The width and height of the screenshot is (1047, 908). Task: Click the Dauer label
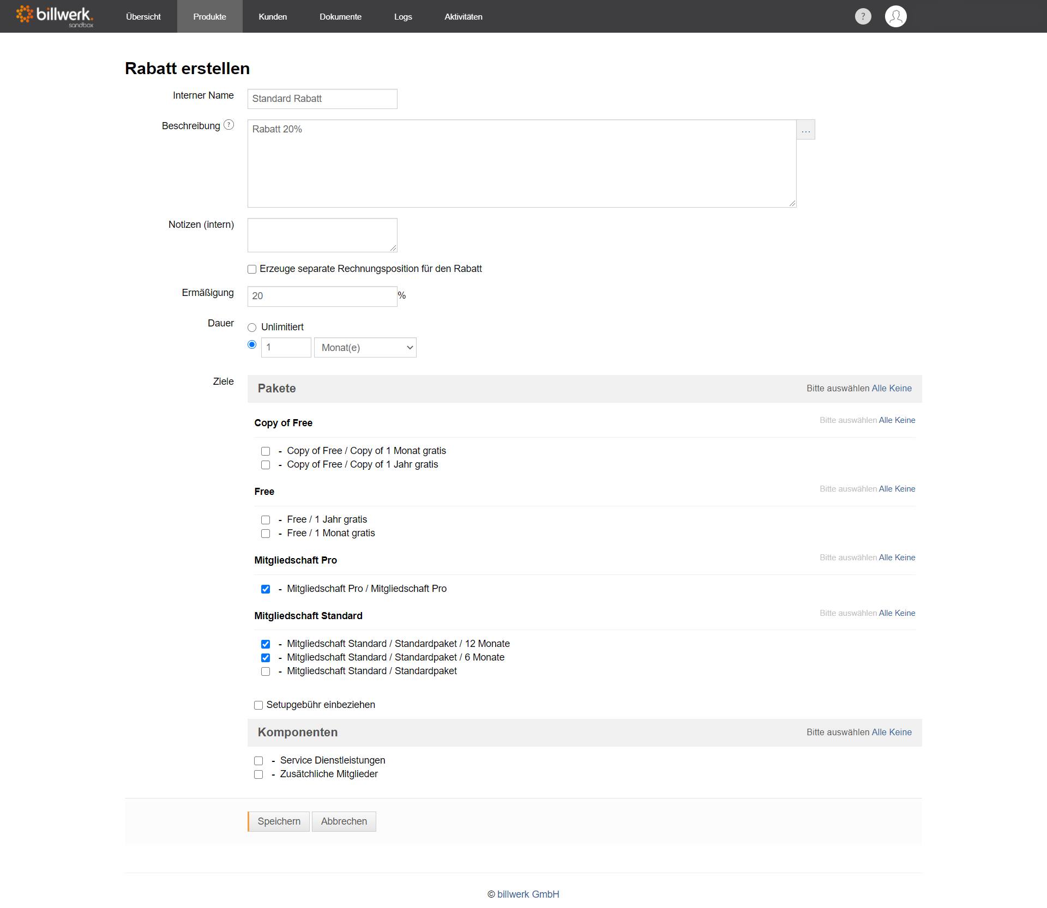pos(220,323)
